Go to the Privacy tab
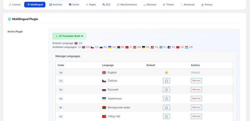This screenshot has height=121, width=250. coord(207,5)
